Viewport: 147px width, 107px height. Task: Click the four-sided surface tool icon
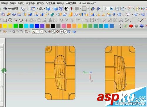coord(128,15)
